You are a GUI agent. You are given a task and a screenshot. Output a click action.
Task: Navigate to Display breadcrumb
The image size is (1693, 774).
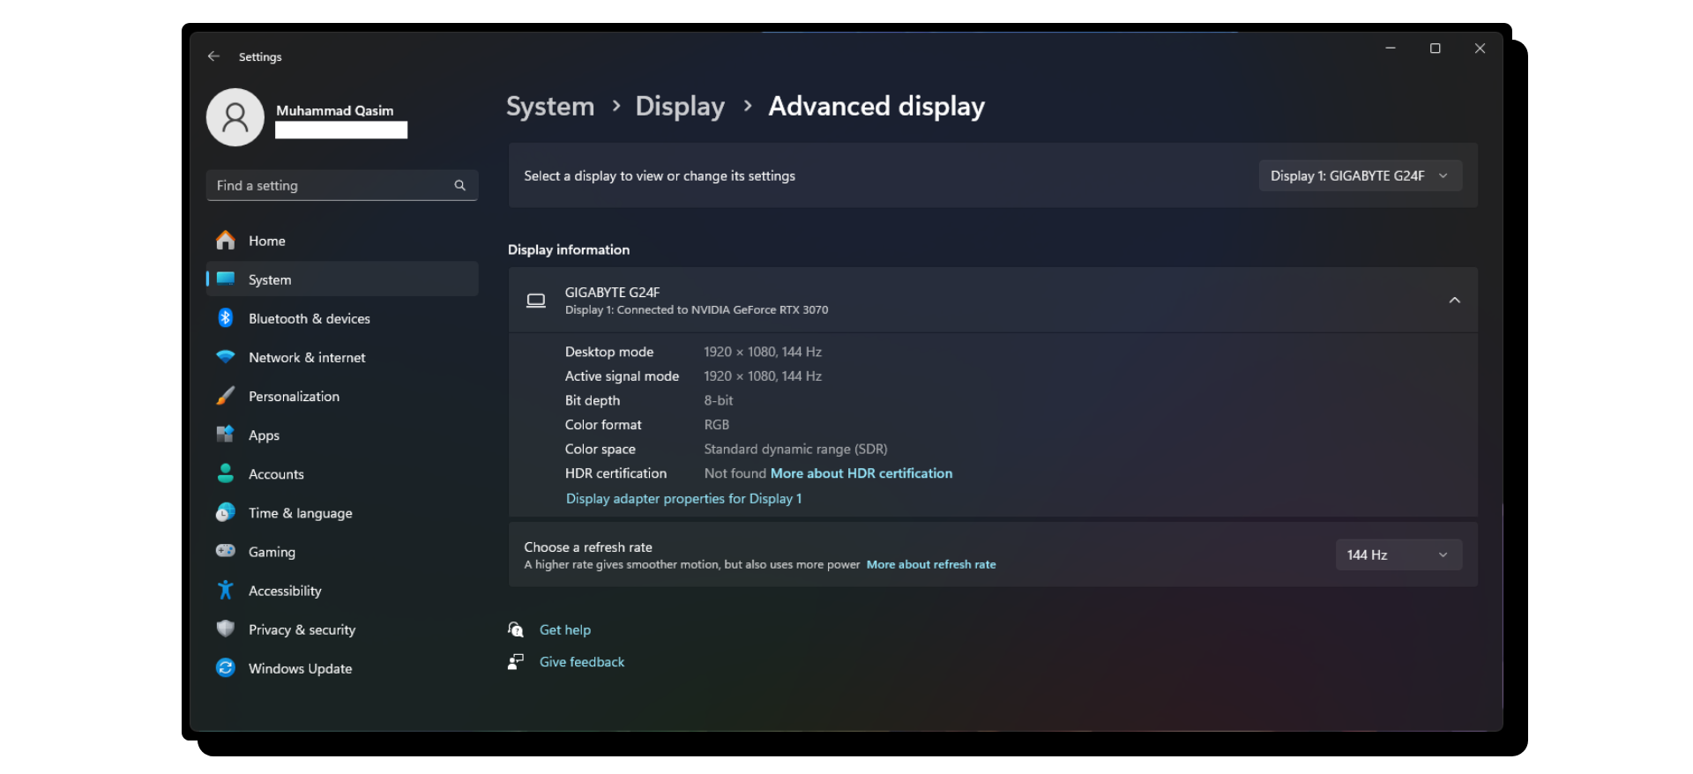pos(680,107)
